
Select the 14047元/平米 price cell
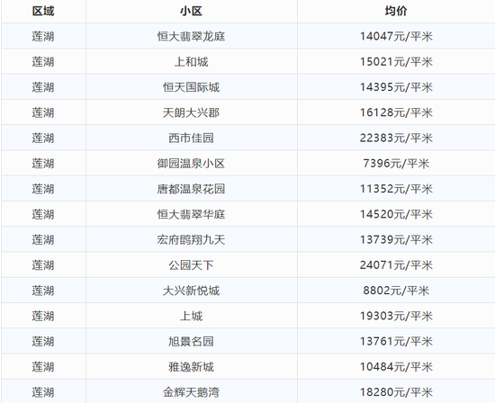pyautogui.click(x=396, y=36)
